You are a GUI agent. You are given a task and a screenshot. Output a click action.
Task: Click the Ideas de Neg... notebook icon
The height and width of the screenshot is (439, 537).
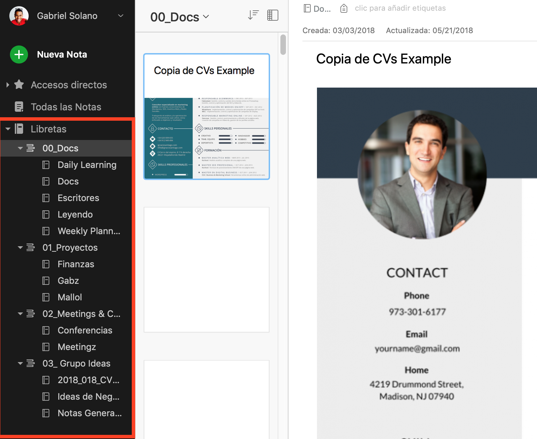(x=46, y=397)
